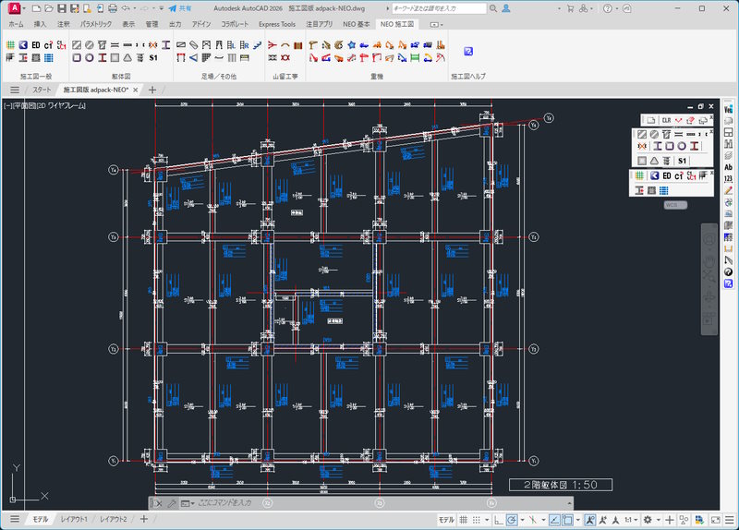This screenshot has height=530, width=739.
Task: Toggle polar tracking in status bar
Action: (x=513, y=520)
